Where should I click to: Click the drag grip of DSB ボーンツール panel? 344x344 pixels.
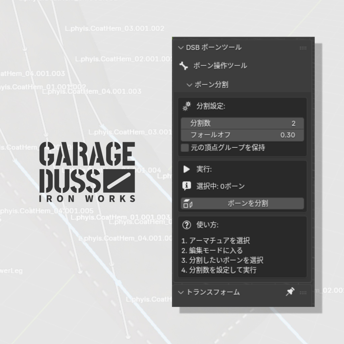tap(303, 48)
